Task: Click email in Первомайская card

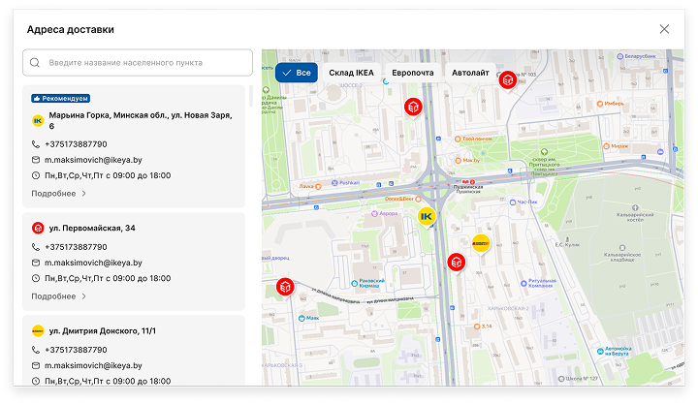Action: (x=93, y=263)
